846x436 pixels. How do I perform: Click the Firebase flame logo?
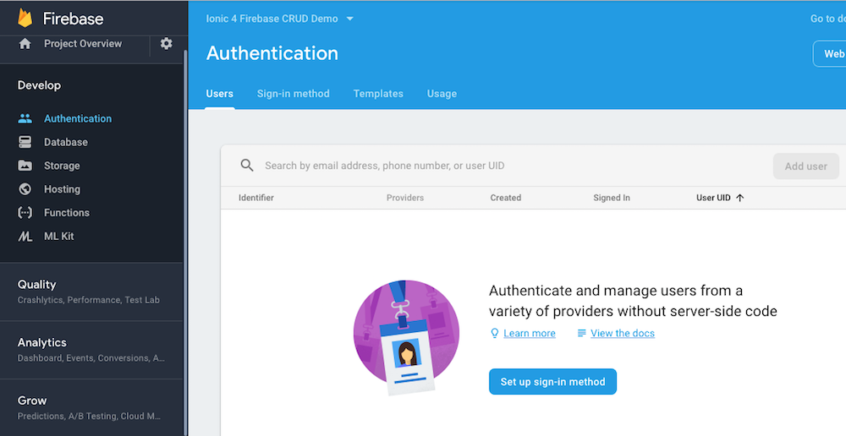pos(25,18)
